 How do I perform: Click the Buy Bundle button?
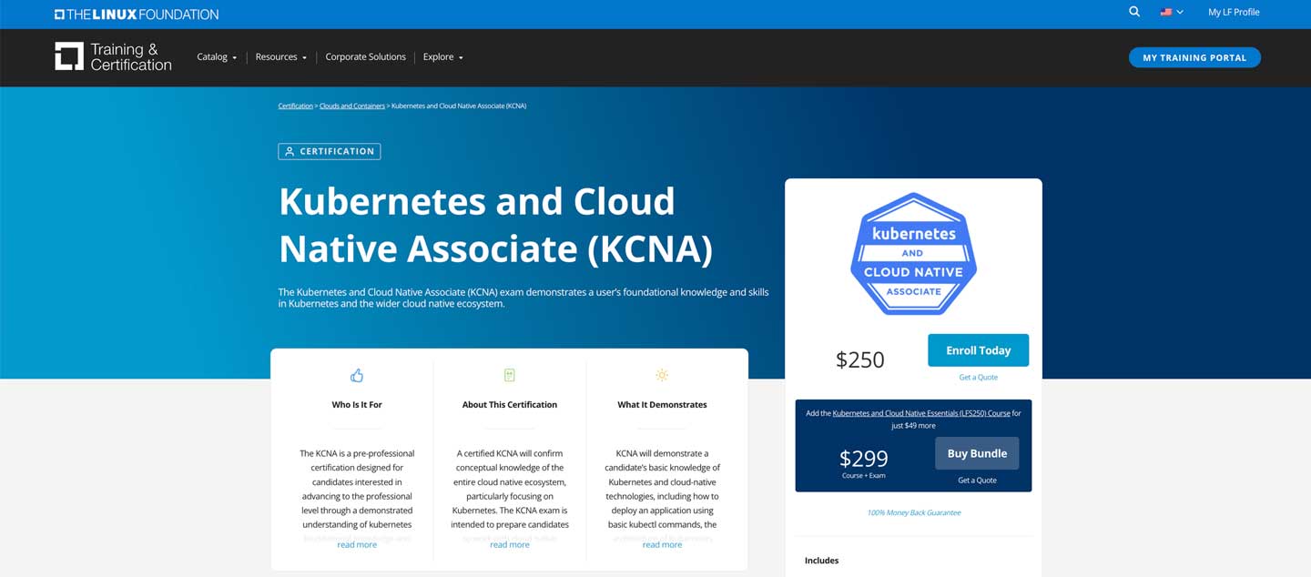977,453
